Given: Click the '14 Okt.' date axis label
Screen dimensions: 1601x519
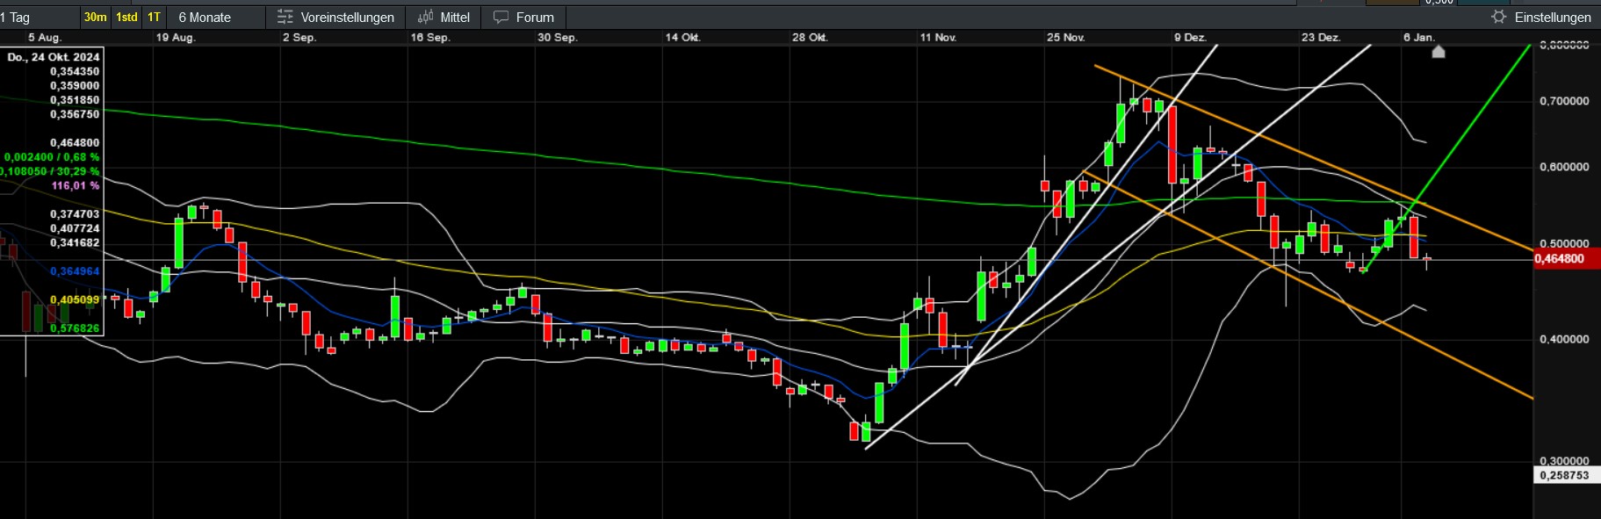Looking at the screenshot, I should click(682, 38).
